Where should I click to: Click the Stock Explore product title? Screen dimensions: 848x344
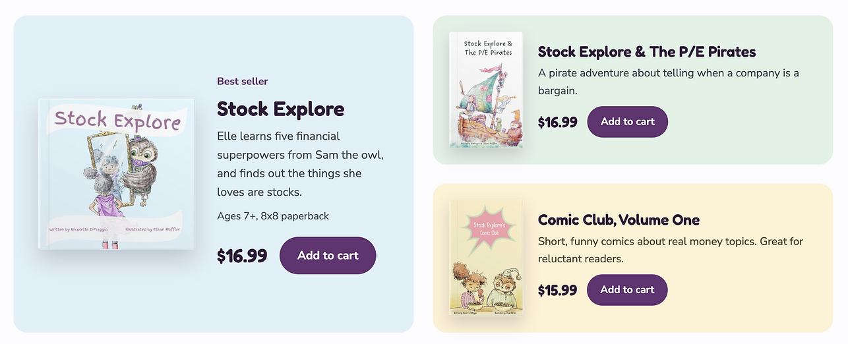coord(280,109)
